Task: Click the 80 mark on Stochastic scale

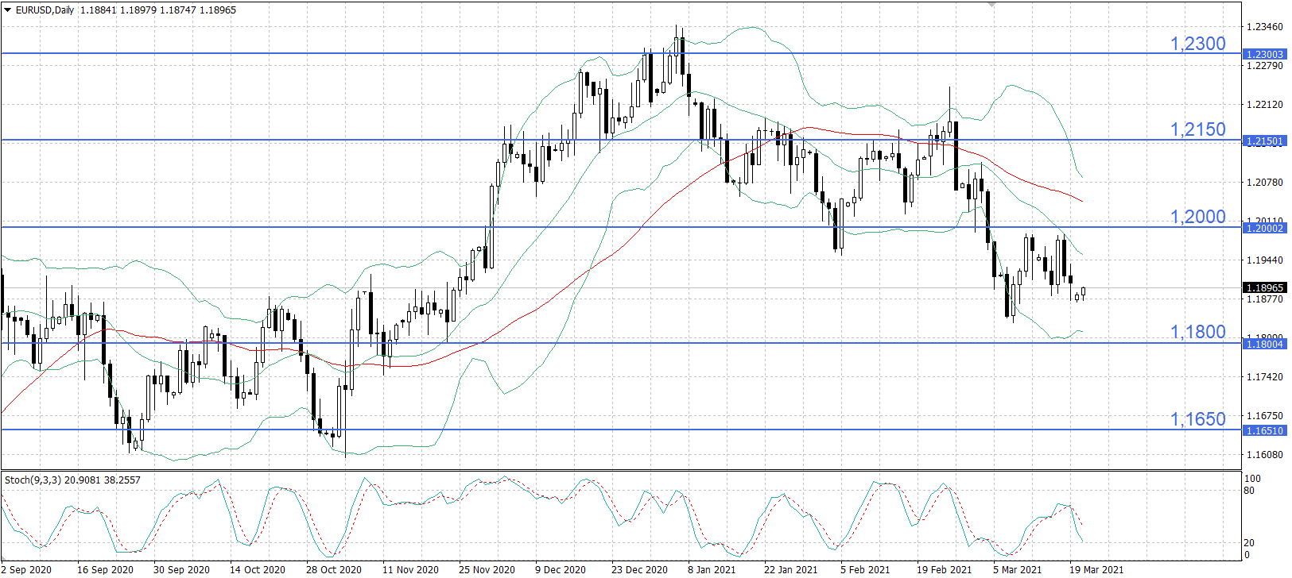Action: click(x=1249, y=491)
